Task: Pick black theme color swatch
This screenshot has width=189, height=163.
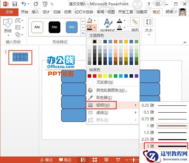Action: click(94, 42)
